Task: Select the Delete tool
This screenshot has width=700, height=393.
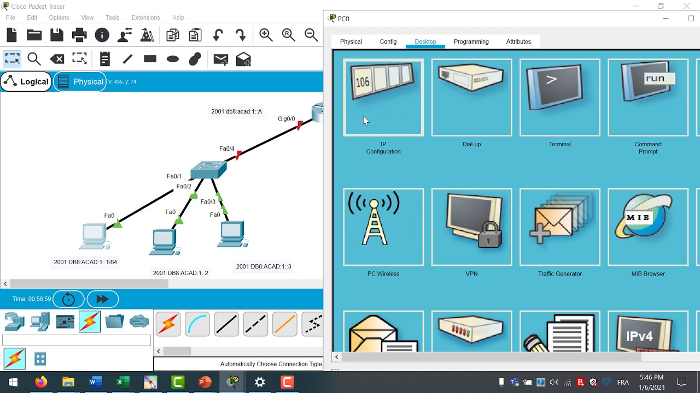Action: 57,59
